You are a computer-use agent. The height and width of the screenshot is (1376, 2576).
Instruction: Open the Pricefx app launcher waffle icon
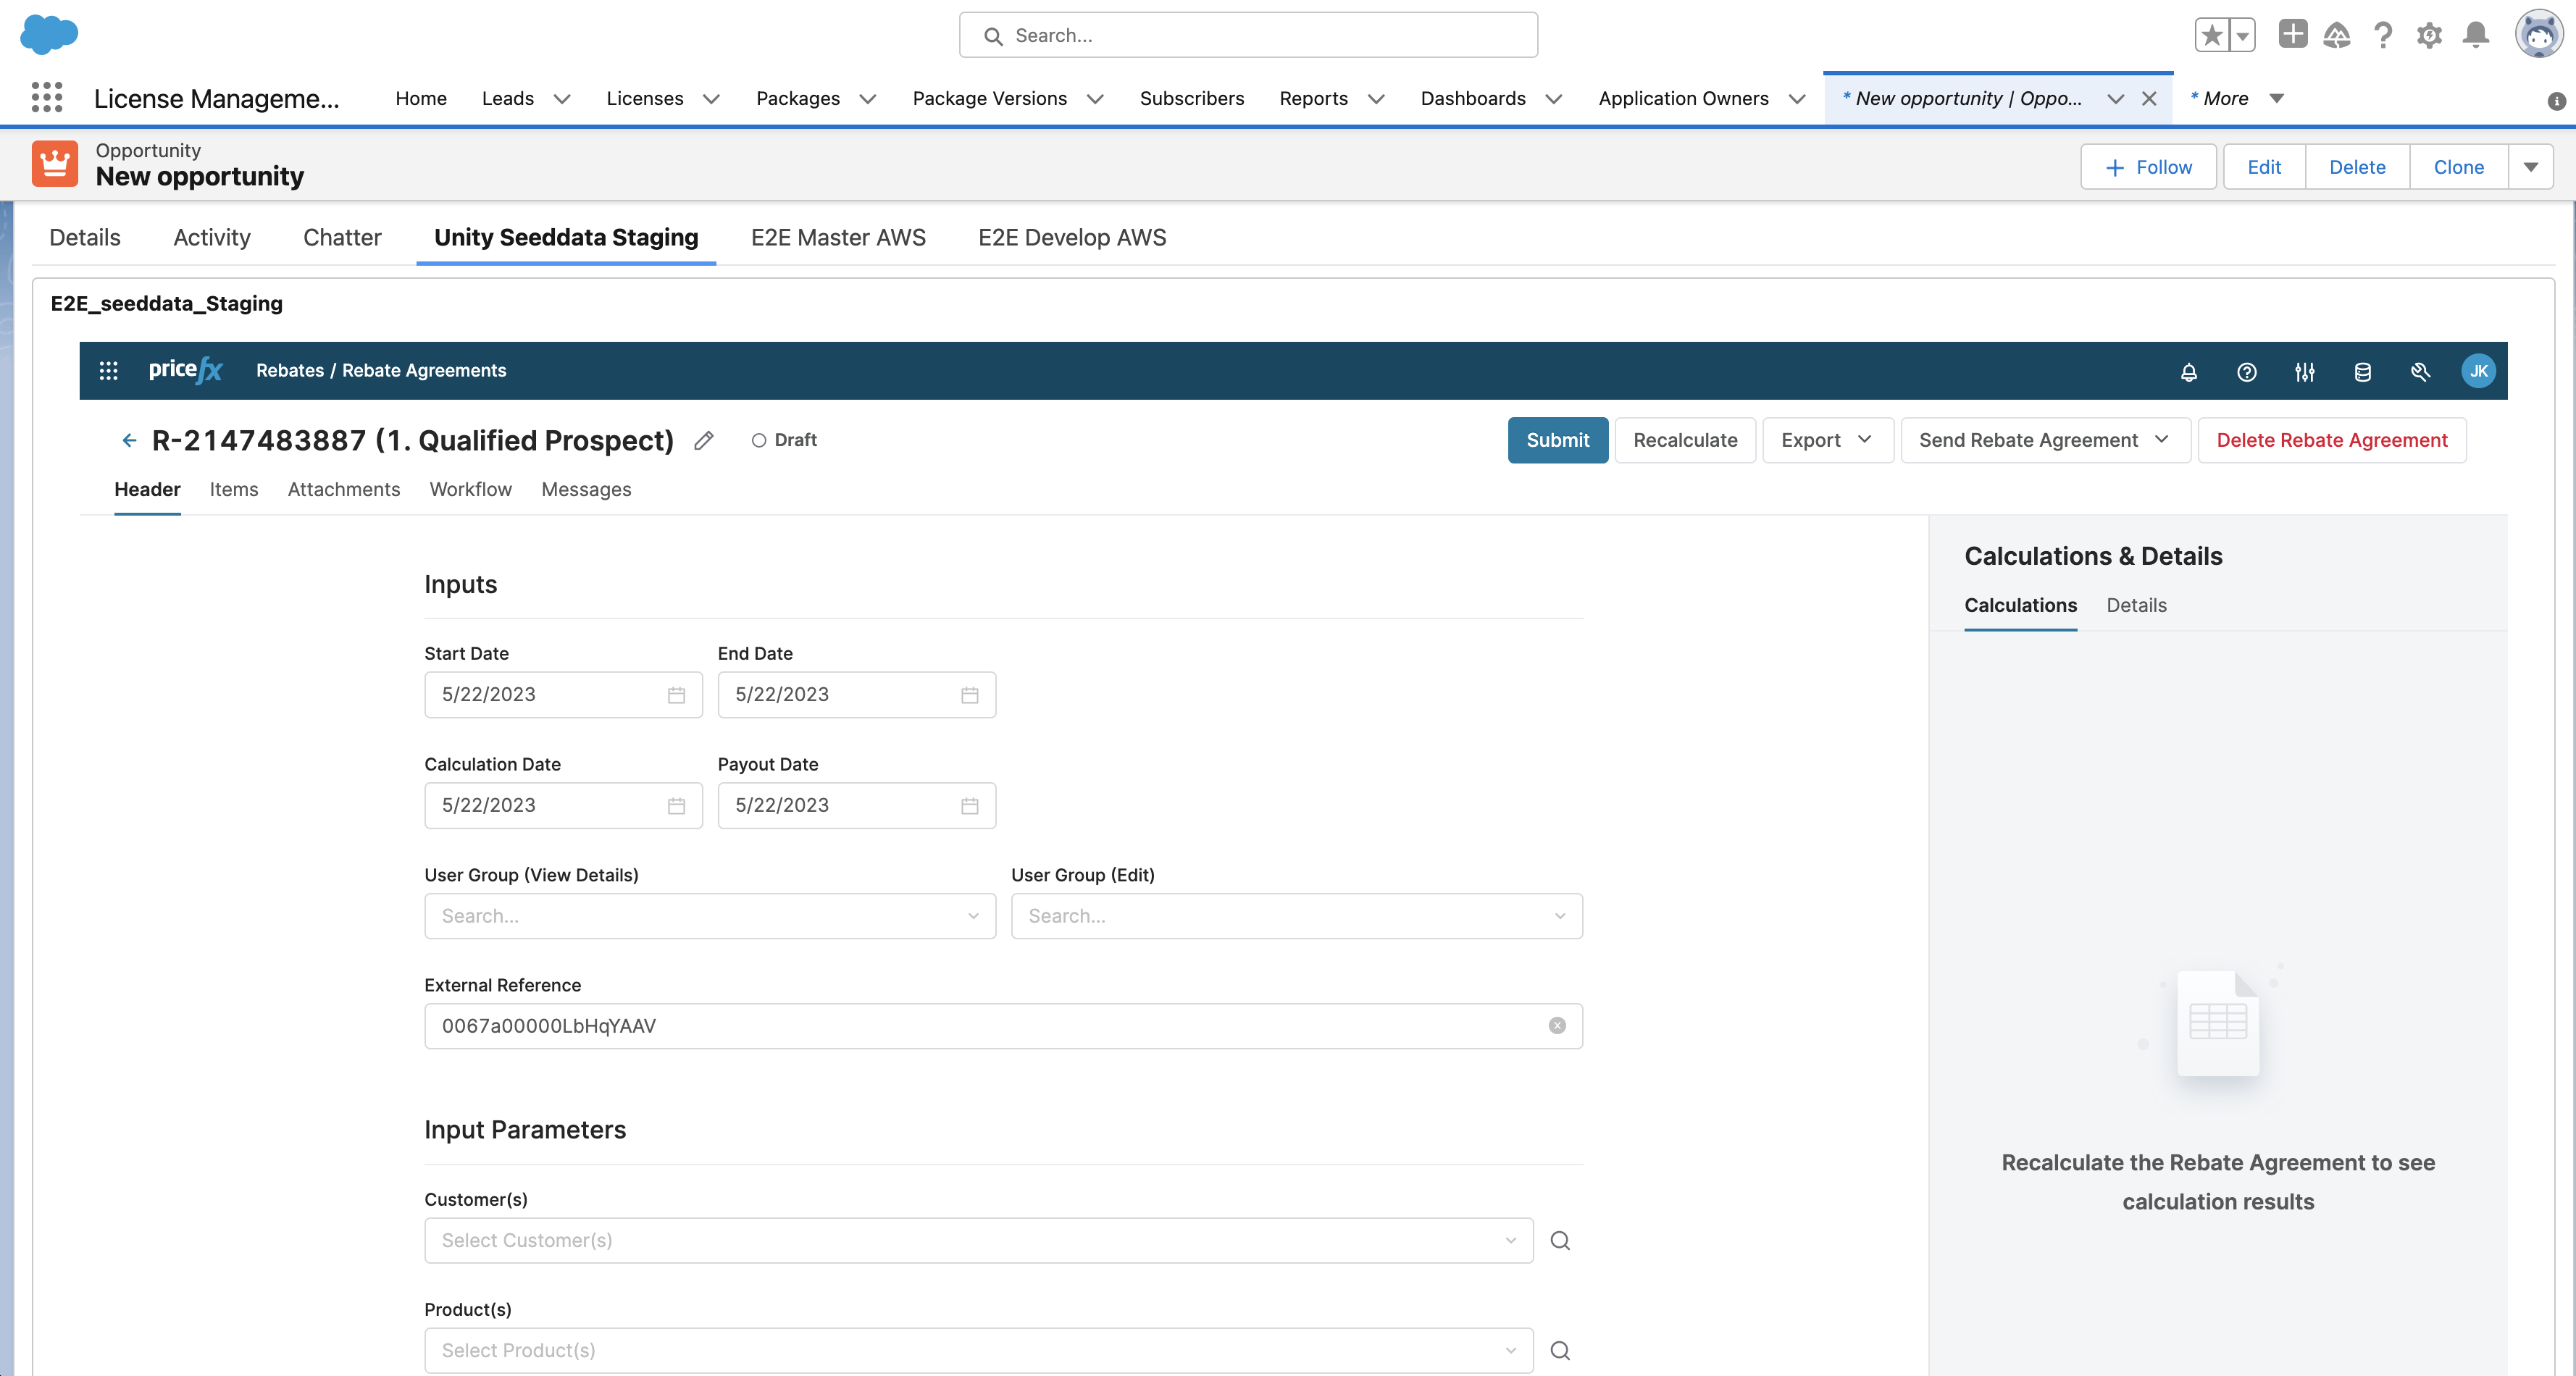point(109,370)
